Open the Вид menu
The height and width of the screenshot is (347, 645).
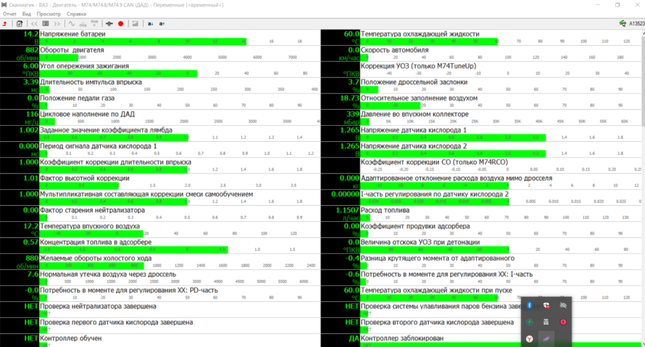[26, 14]
